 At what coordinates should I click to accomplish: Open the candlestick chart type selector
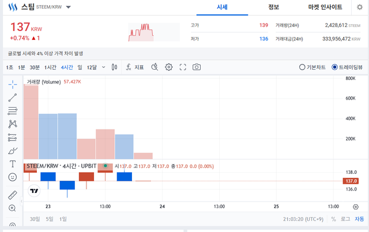coord(114,67)
